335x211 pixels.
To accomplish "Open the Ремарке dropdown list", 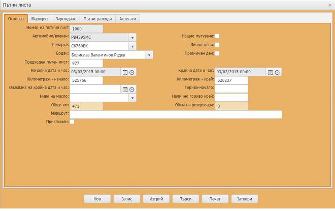I will click(132, 46).
